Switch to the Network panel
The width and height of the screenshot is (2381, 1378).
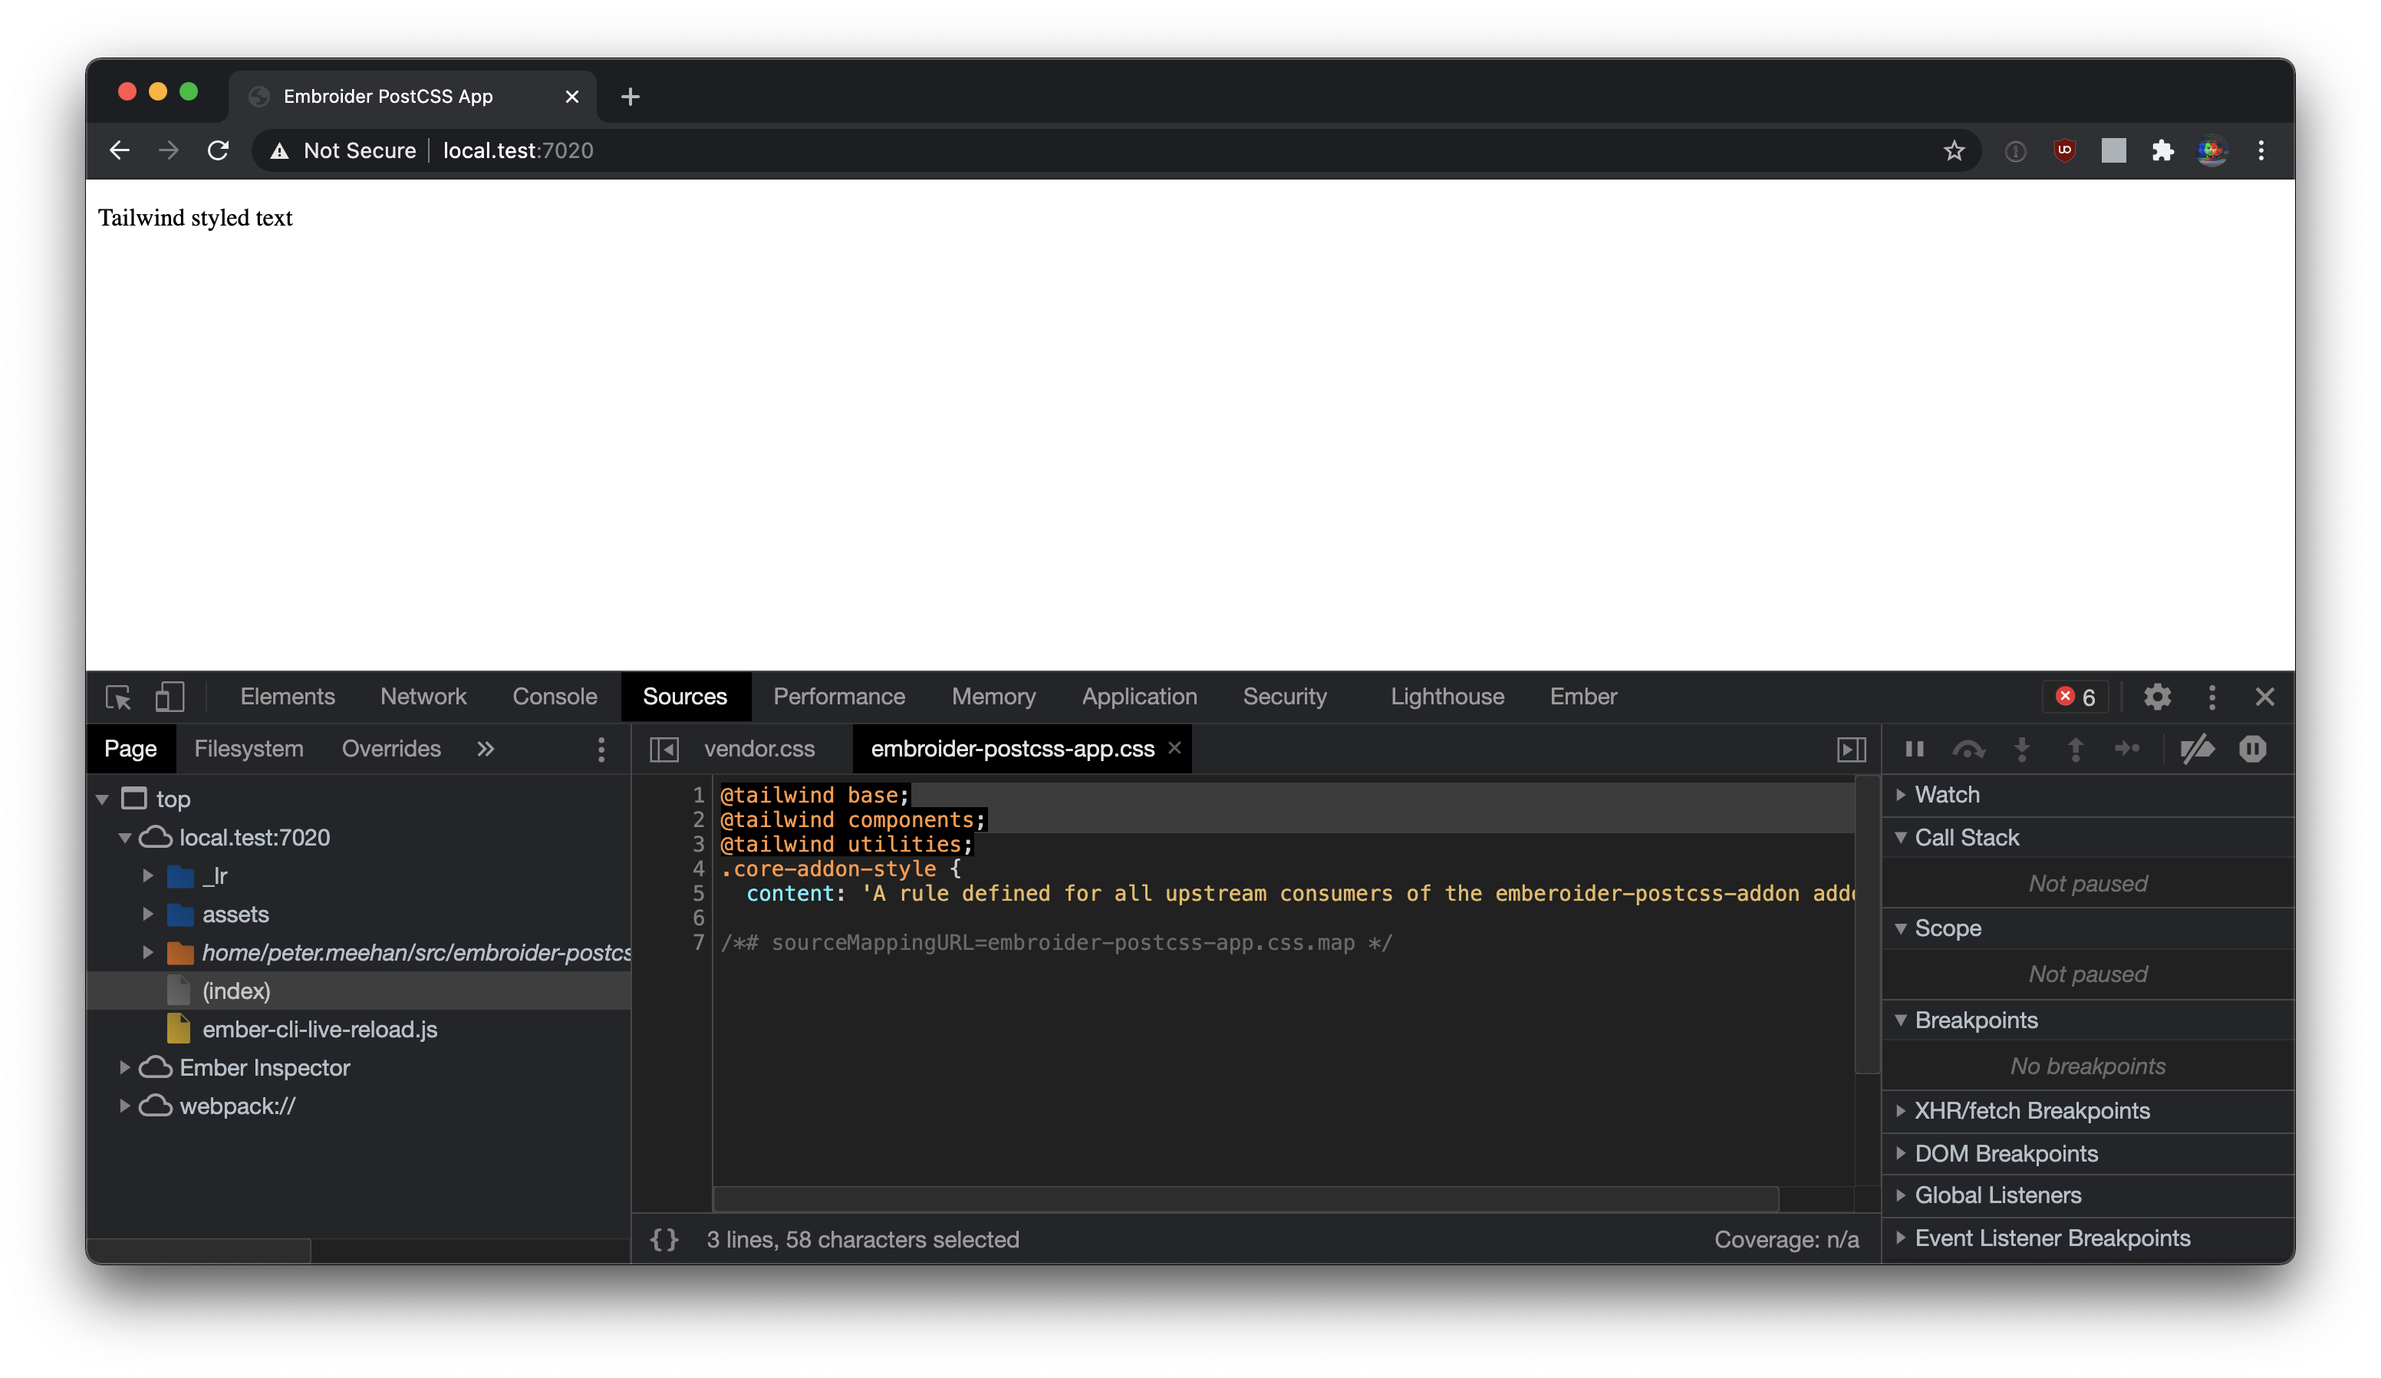pos(423,697)
